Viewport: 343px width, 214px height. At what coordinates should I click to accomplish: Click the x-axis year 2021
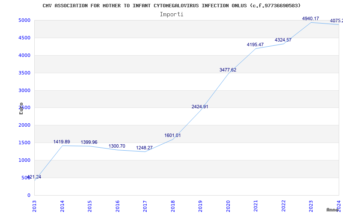[256, 206]
